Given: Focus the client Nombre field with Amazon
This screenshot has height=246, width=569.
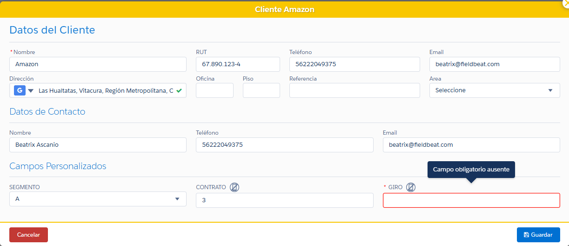Looking at the screenshot, I should coord(98,64).
